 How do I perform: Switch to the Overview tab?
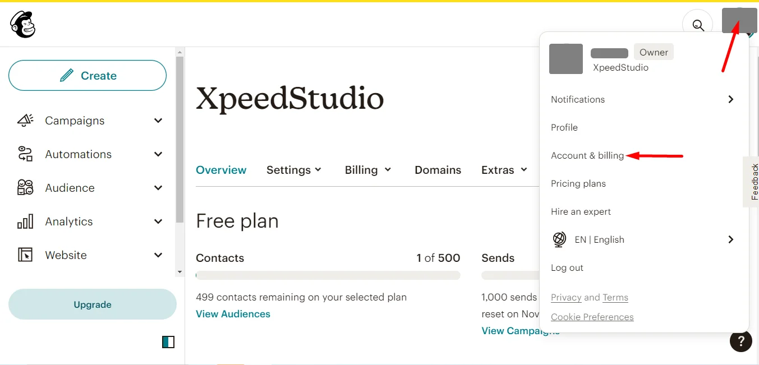click(221, 170)
